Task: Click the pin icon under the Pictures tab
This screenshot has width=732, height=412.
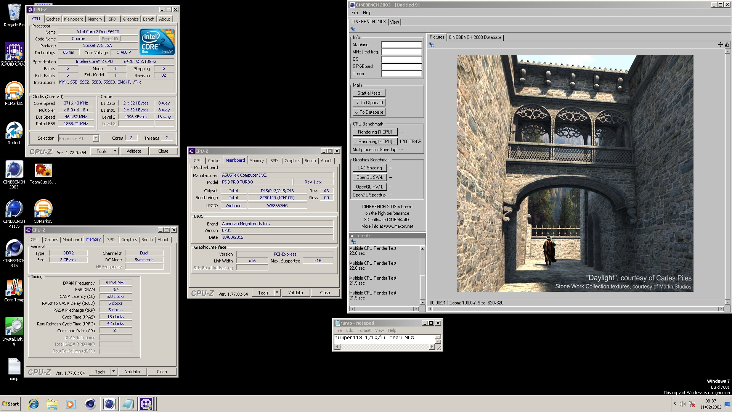Action: coord(431,45)
